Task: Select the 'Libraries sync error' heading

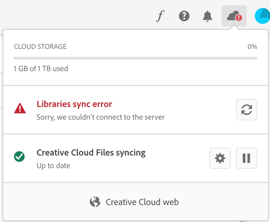Action: 74,104
